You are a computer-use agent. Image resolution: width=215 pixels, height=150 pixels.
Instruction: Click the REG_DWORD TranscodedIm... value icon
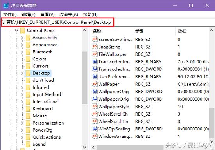[95, 69]
